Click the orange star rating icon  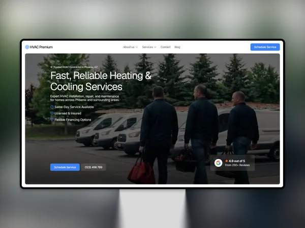tap(227, 161)
